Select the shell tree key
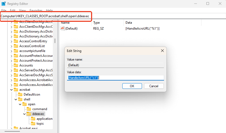 [x=27, y=99]
